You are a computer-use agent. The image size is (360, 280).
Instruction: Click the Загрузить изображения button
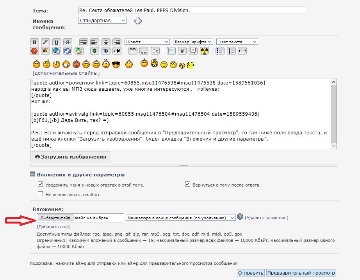tap(71, 157)
